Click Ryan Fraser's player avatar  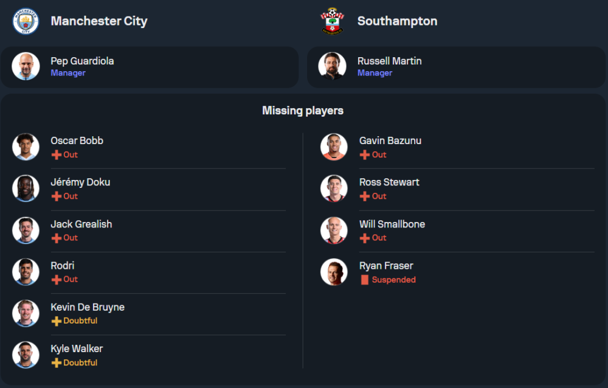click(x=334, y=272)
